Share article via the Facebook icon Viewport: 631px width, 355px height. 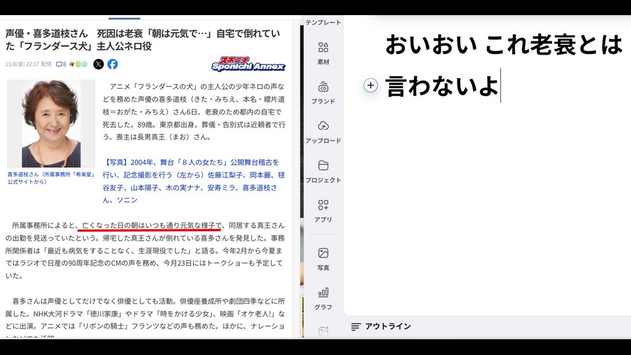(112, 64)
